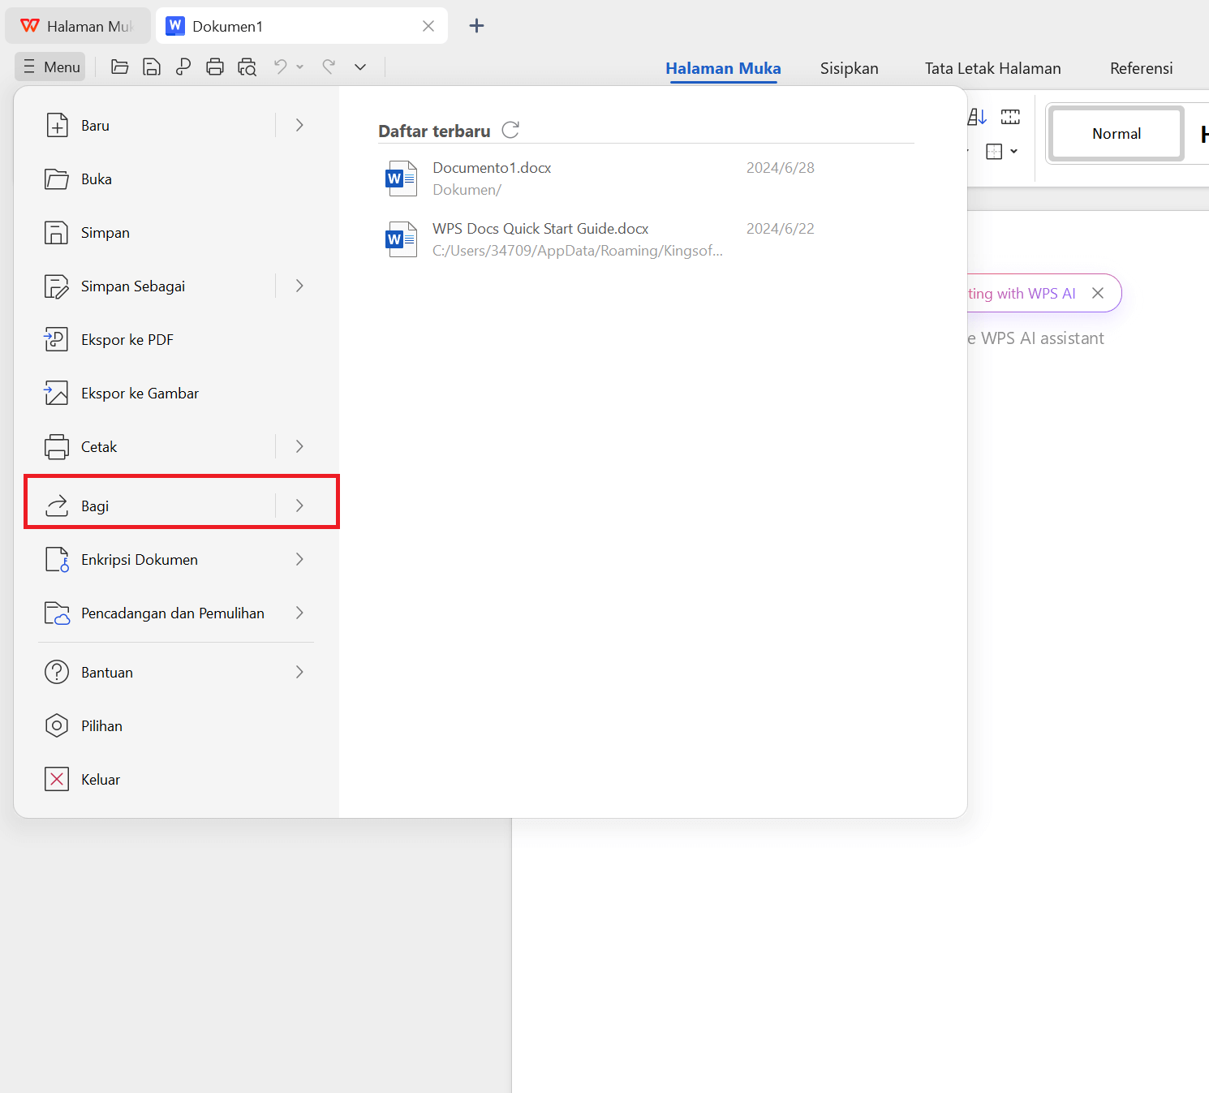This screenshot has width=1209, height=1093.
Task: Choose Enkripsi Dokumen from menu
Action: 140,560
